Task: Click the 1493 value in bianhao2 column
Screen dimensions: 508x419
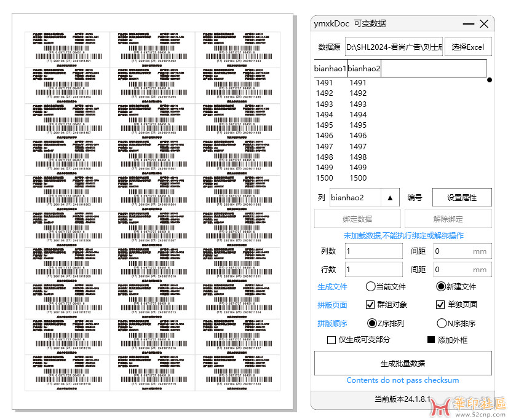Action: [x=358, y=104]
